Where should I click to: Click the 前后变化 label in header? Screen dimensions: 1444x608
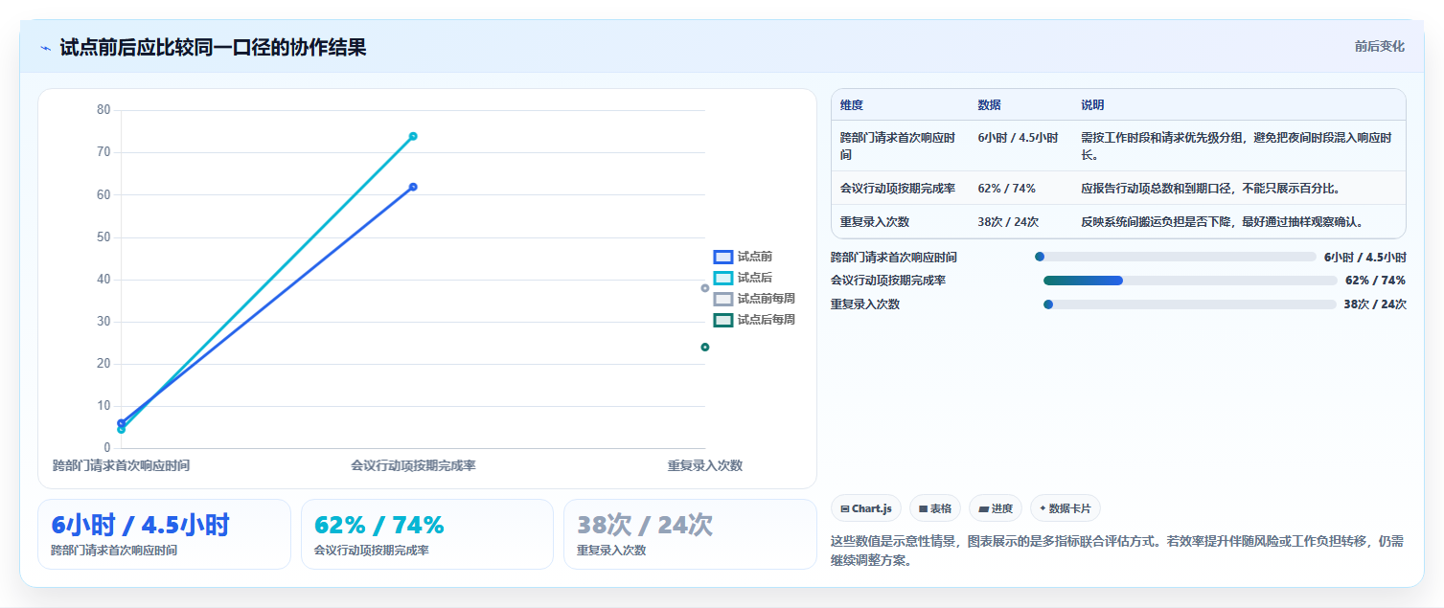1380,46
